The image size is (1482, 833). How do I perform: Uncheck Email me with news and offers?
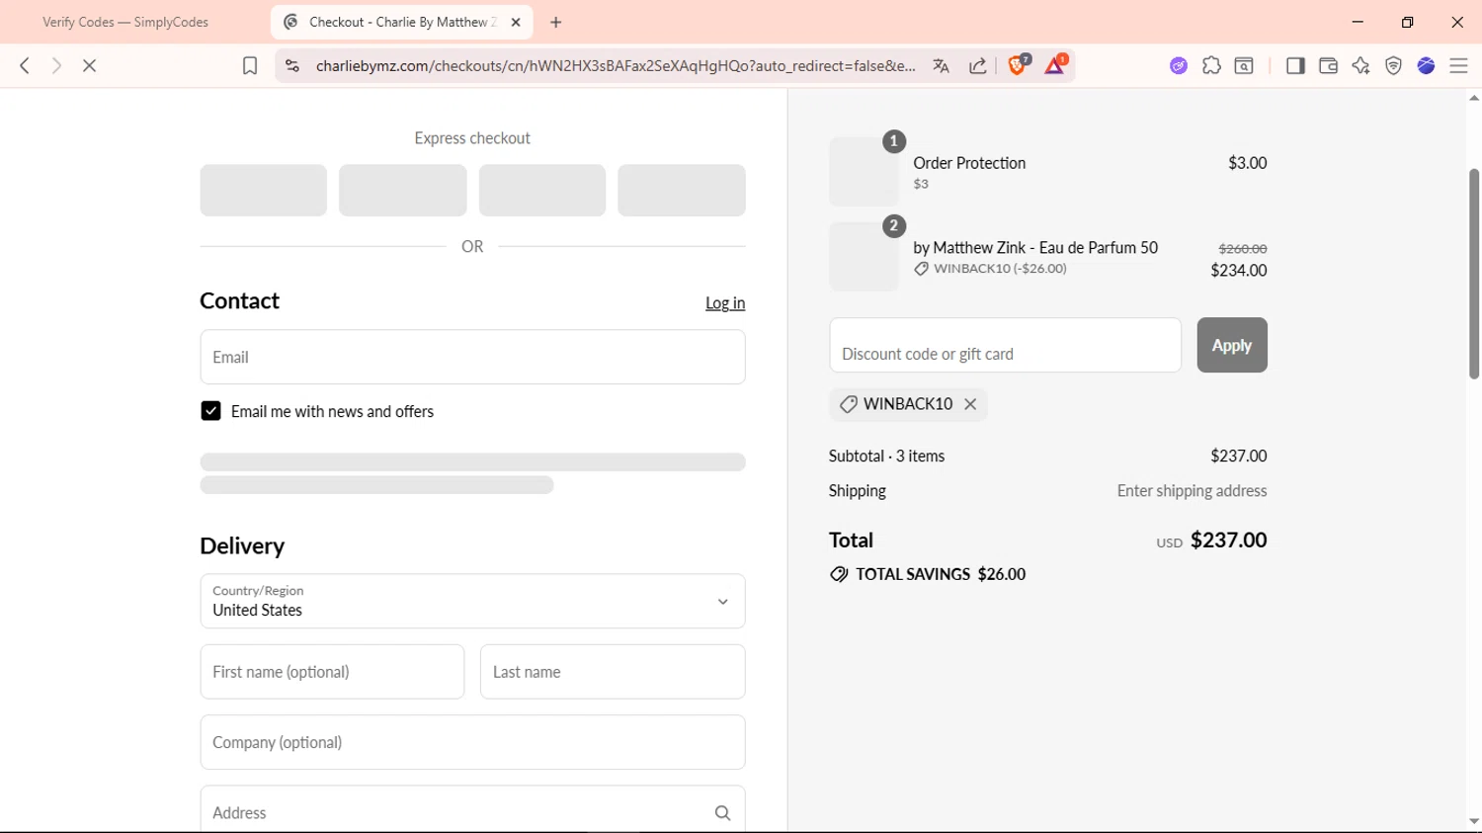210,411
